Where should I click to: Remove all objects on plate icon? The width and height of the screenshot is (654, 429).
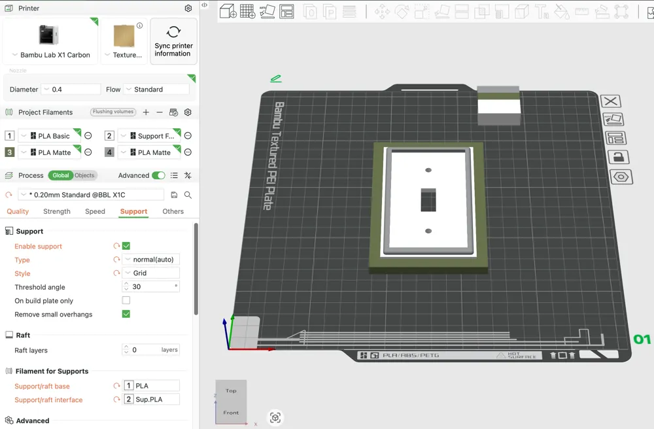(x=611, y=101)
